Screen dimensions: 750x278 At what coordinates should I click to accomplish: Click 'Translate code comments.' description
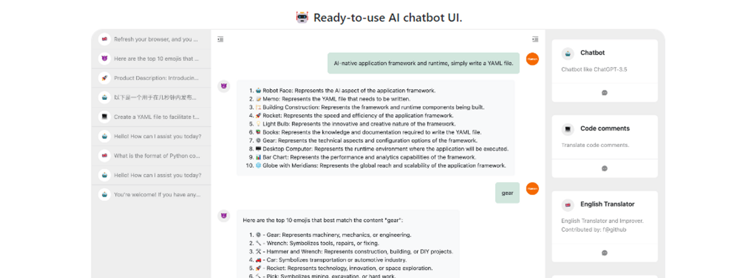595,145
